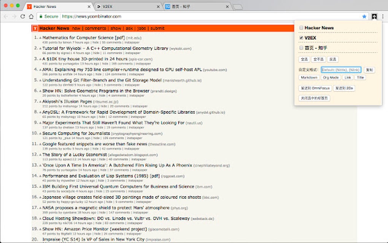Click the 自定义格式 custom format input field
Screen dimensions: 388x243
pos(340,70)
